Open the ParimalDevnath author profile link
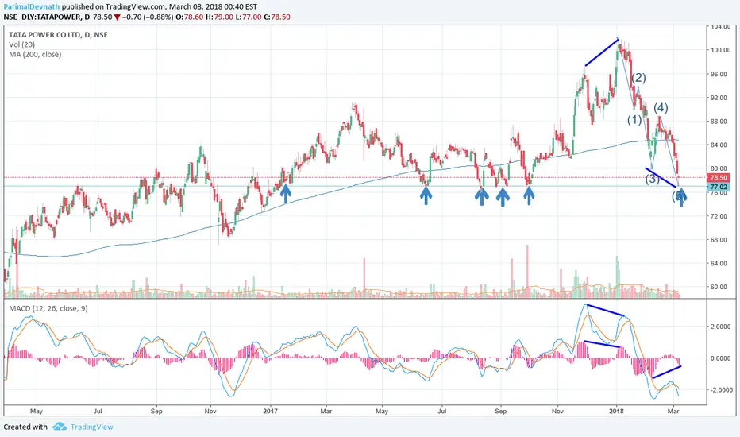740x437 pixels. pos(32,6)
